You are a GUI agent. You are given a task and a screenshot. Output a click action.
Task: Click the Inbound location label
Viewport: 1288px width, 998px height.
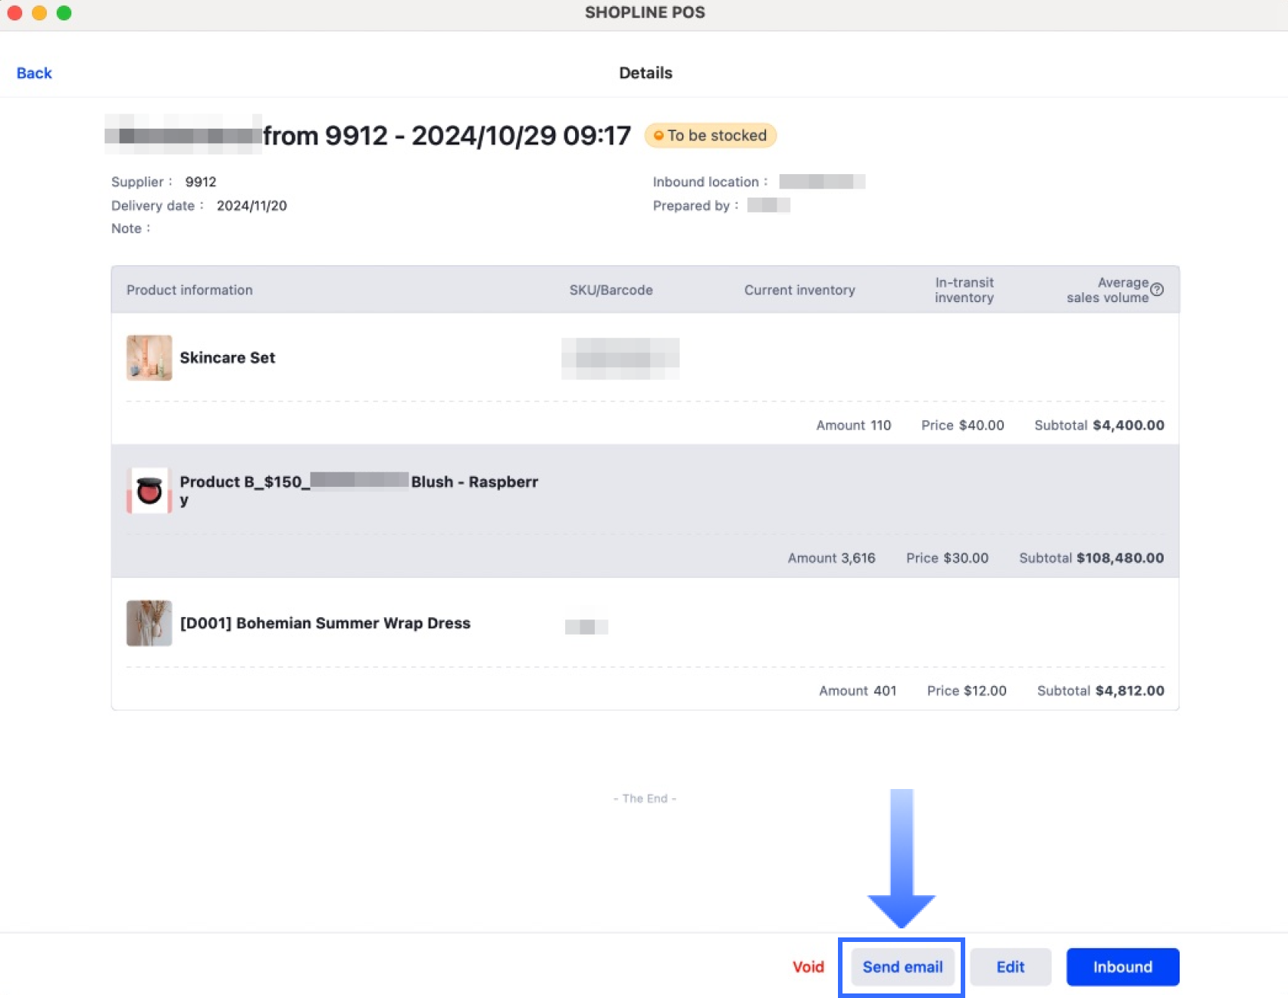tap(710, 182)
